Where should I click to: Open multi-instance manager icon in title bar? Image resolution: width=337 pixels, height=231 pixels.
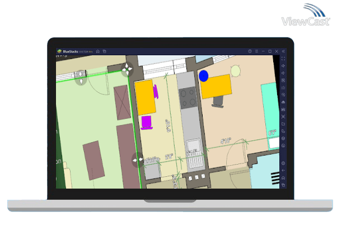point(105,51)
